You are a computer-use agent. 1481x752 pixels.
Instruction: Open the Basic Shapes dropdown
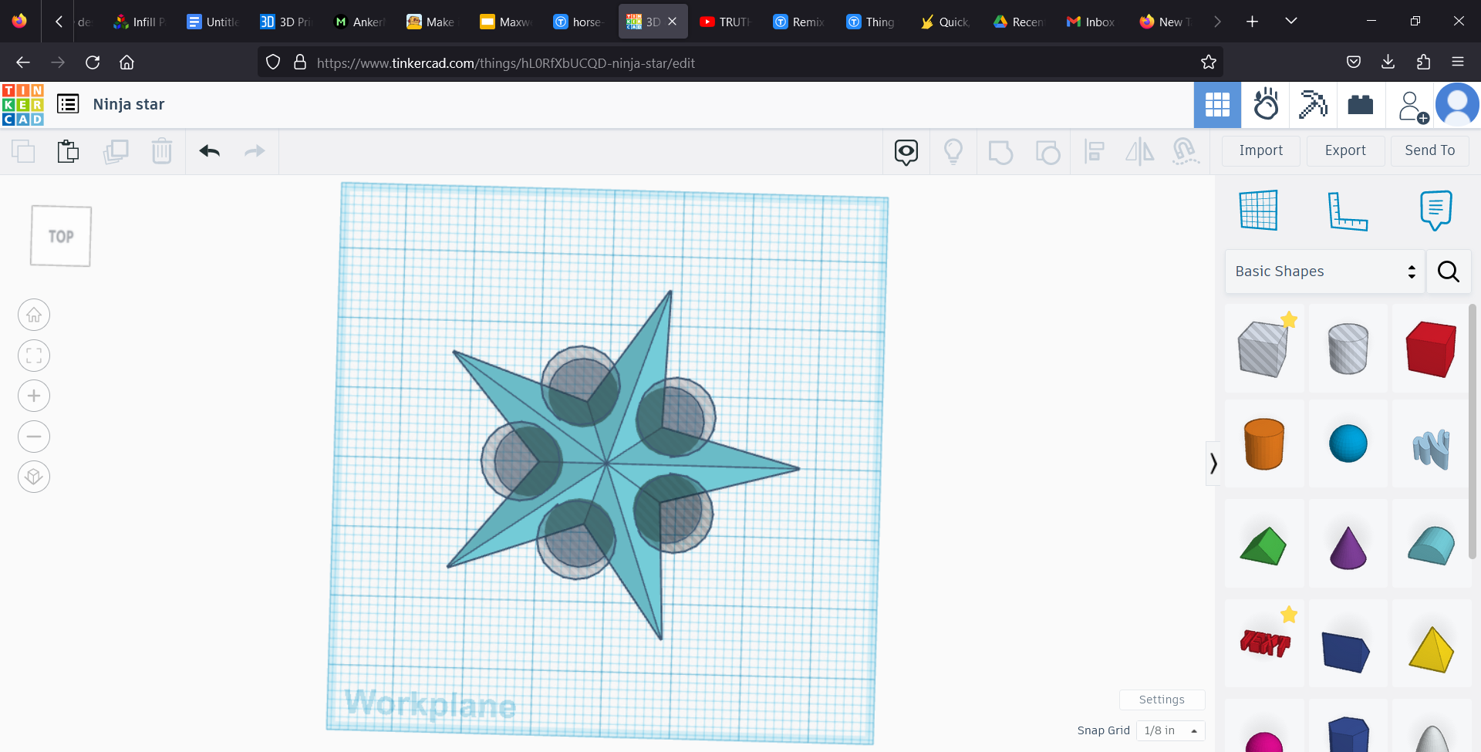click(x=1324, y=271)
